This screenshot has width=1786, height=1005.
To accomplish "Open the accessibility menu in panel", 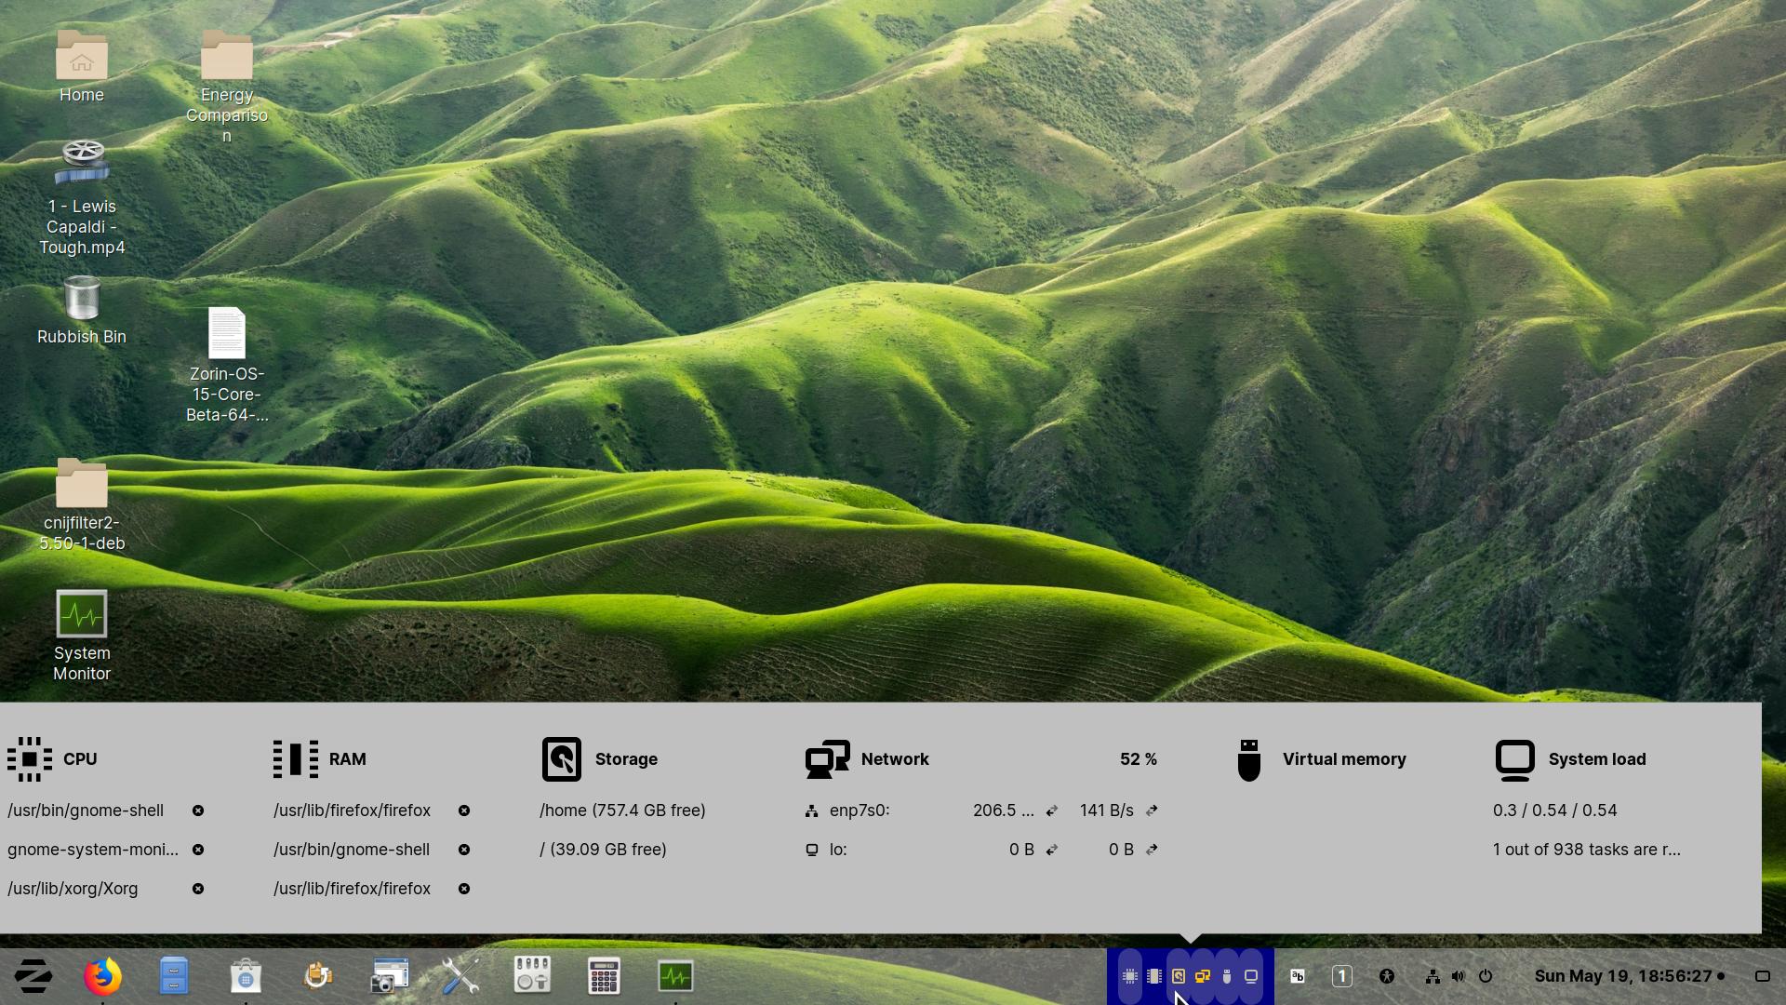I will point(1386,976).
